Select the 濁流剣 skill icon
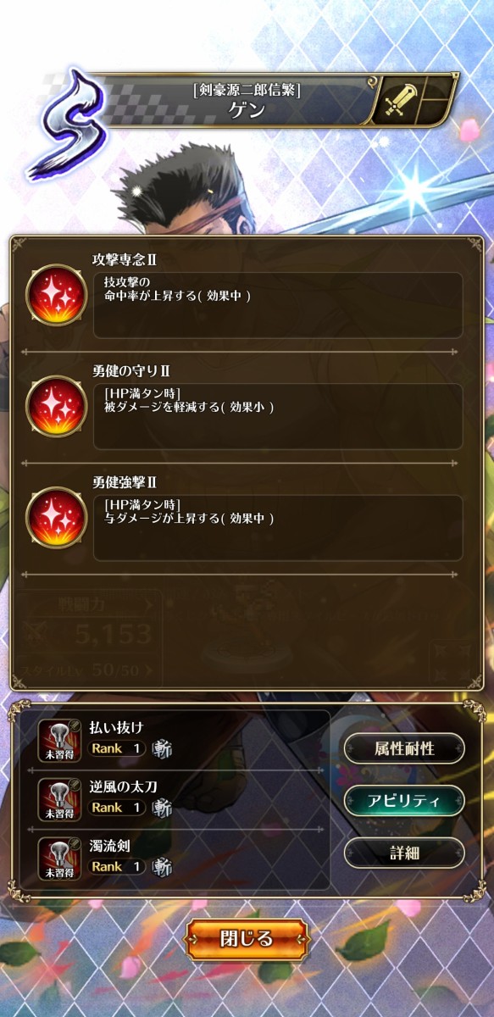Image resolution: width=494 pixels, height=1017 pixels. click(x=60, y=859)
